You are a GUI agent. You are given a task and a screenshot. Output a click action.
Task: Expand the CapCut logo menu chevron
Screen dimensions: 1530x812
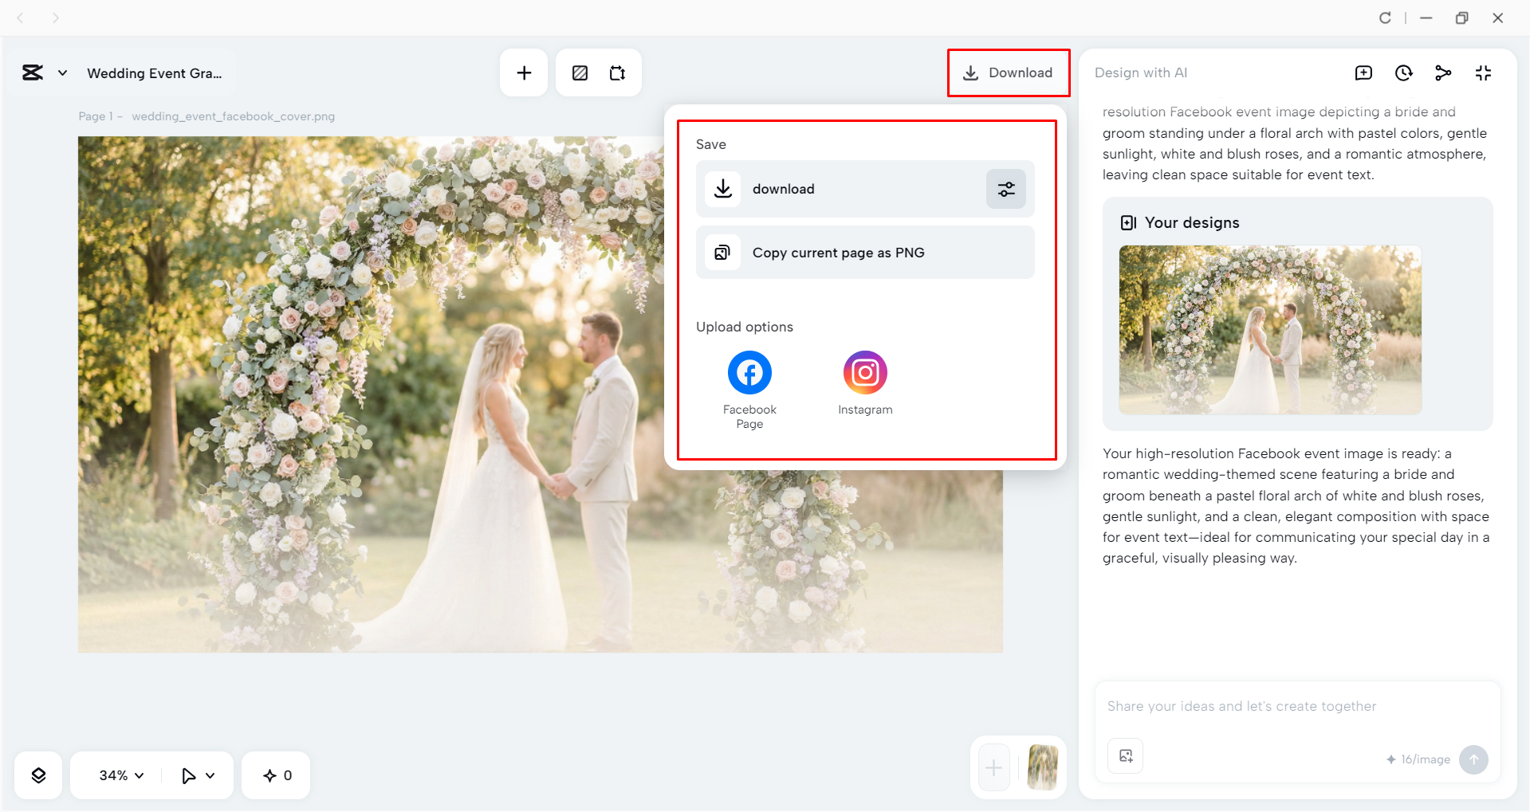click(62, 73)
